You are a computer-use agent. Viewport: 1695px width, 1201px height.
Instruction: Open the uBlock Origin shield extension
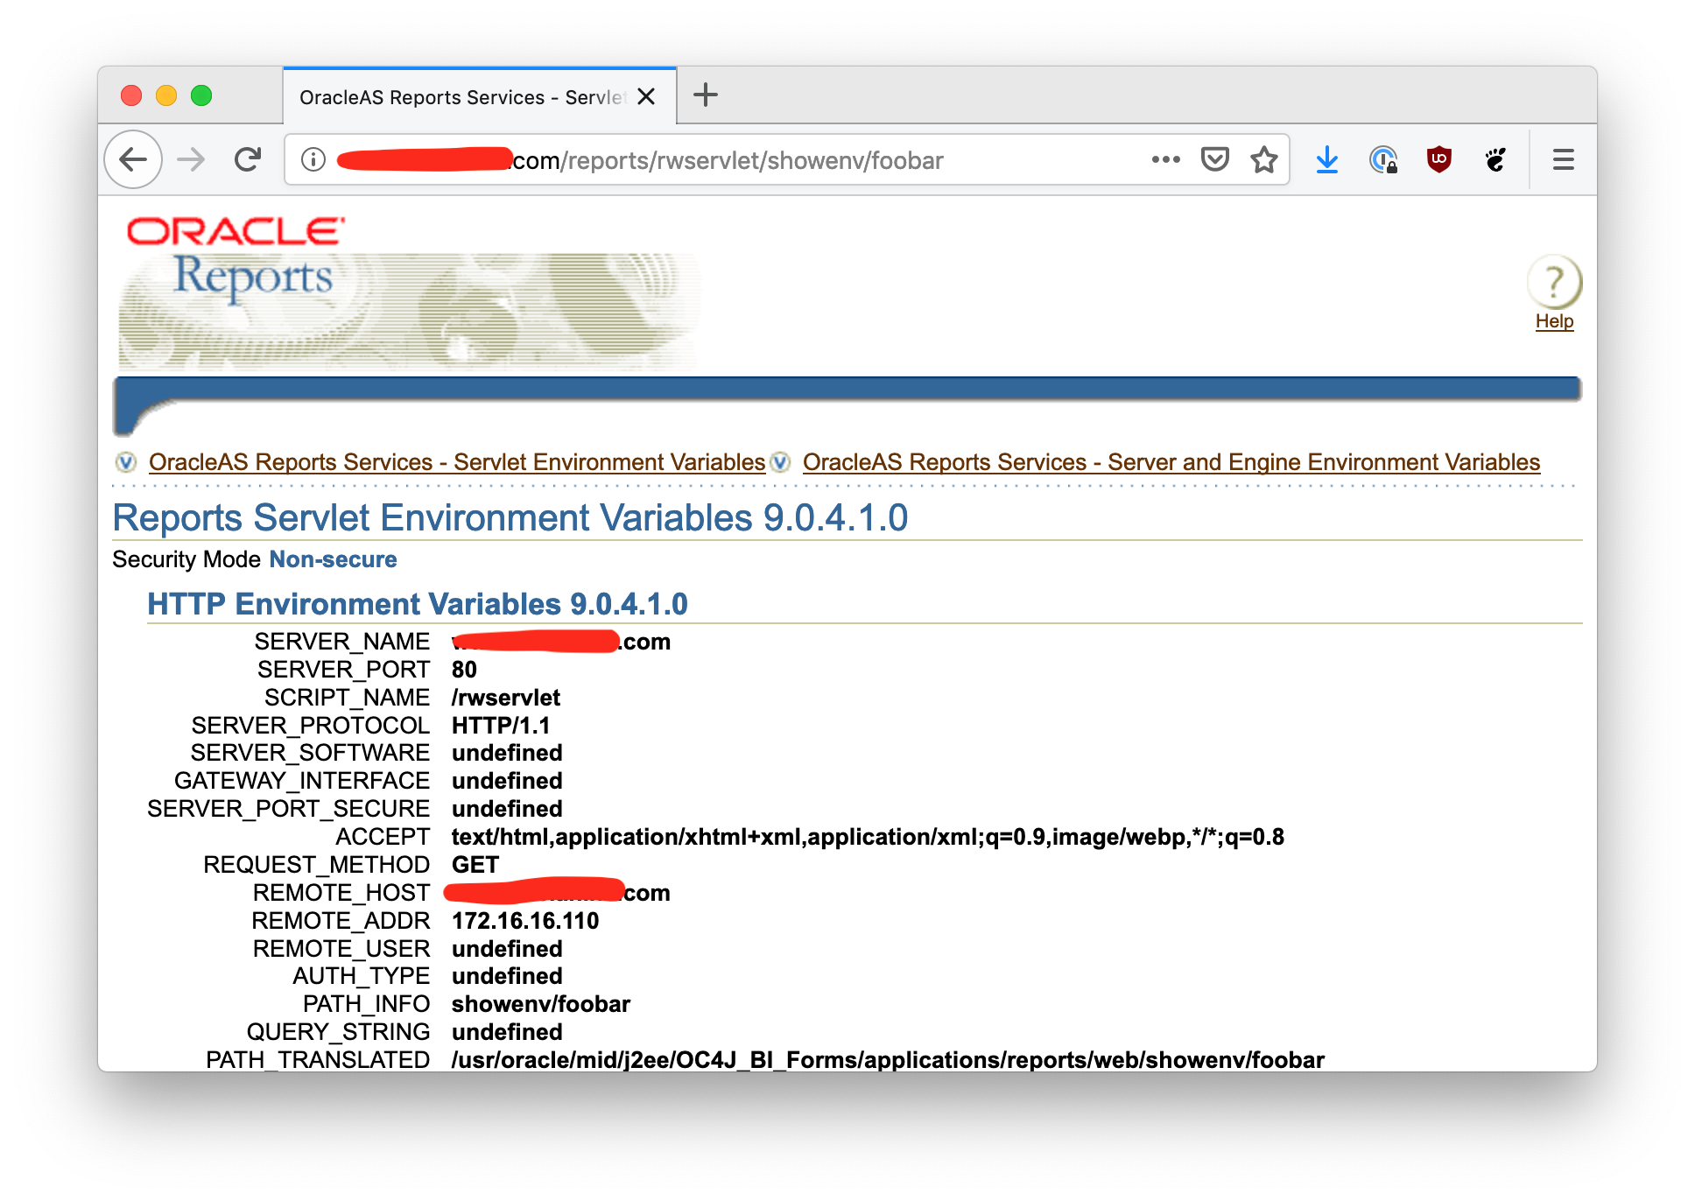[1439, 159]
